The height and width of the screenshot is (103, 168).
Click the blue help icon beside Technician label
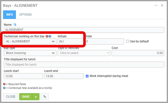click(x=50, y=36)
